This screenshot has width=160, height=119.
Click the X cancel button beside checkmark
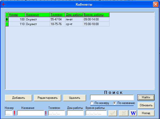coord(124,113)
